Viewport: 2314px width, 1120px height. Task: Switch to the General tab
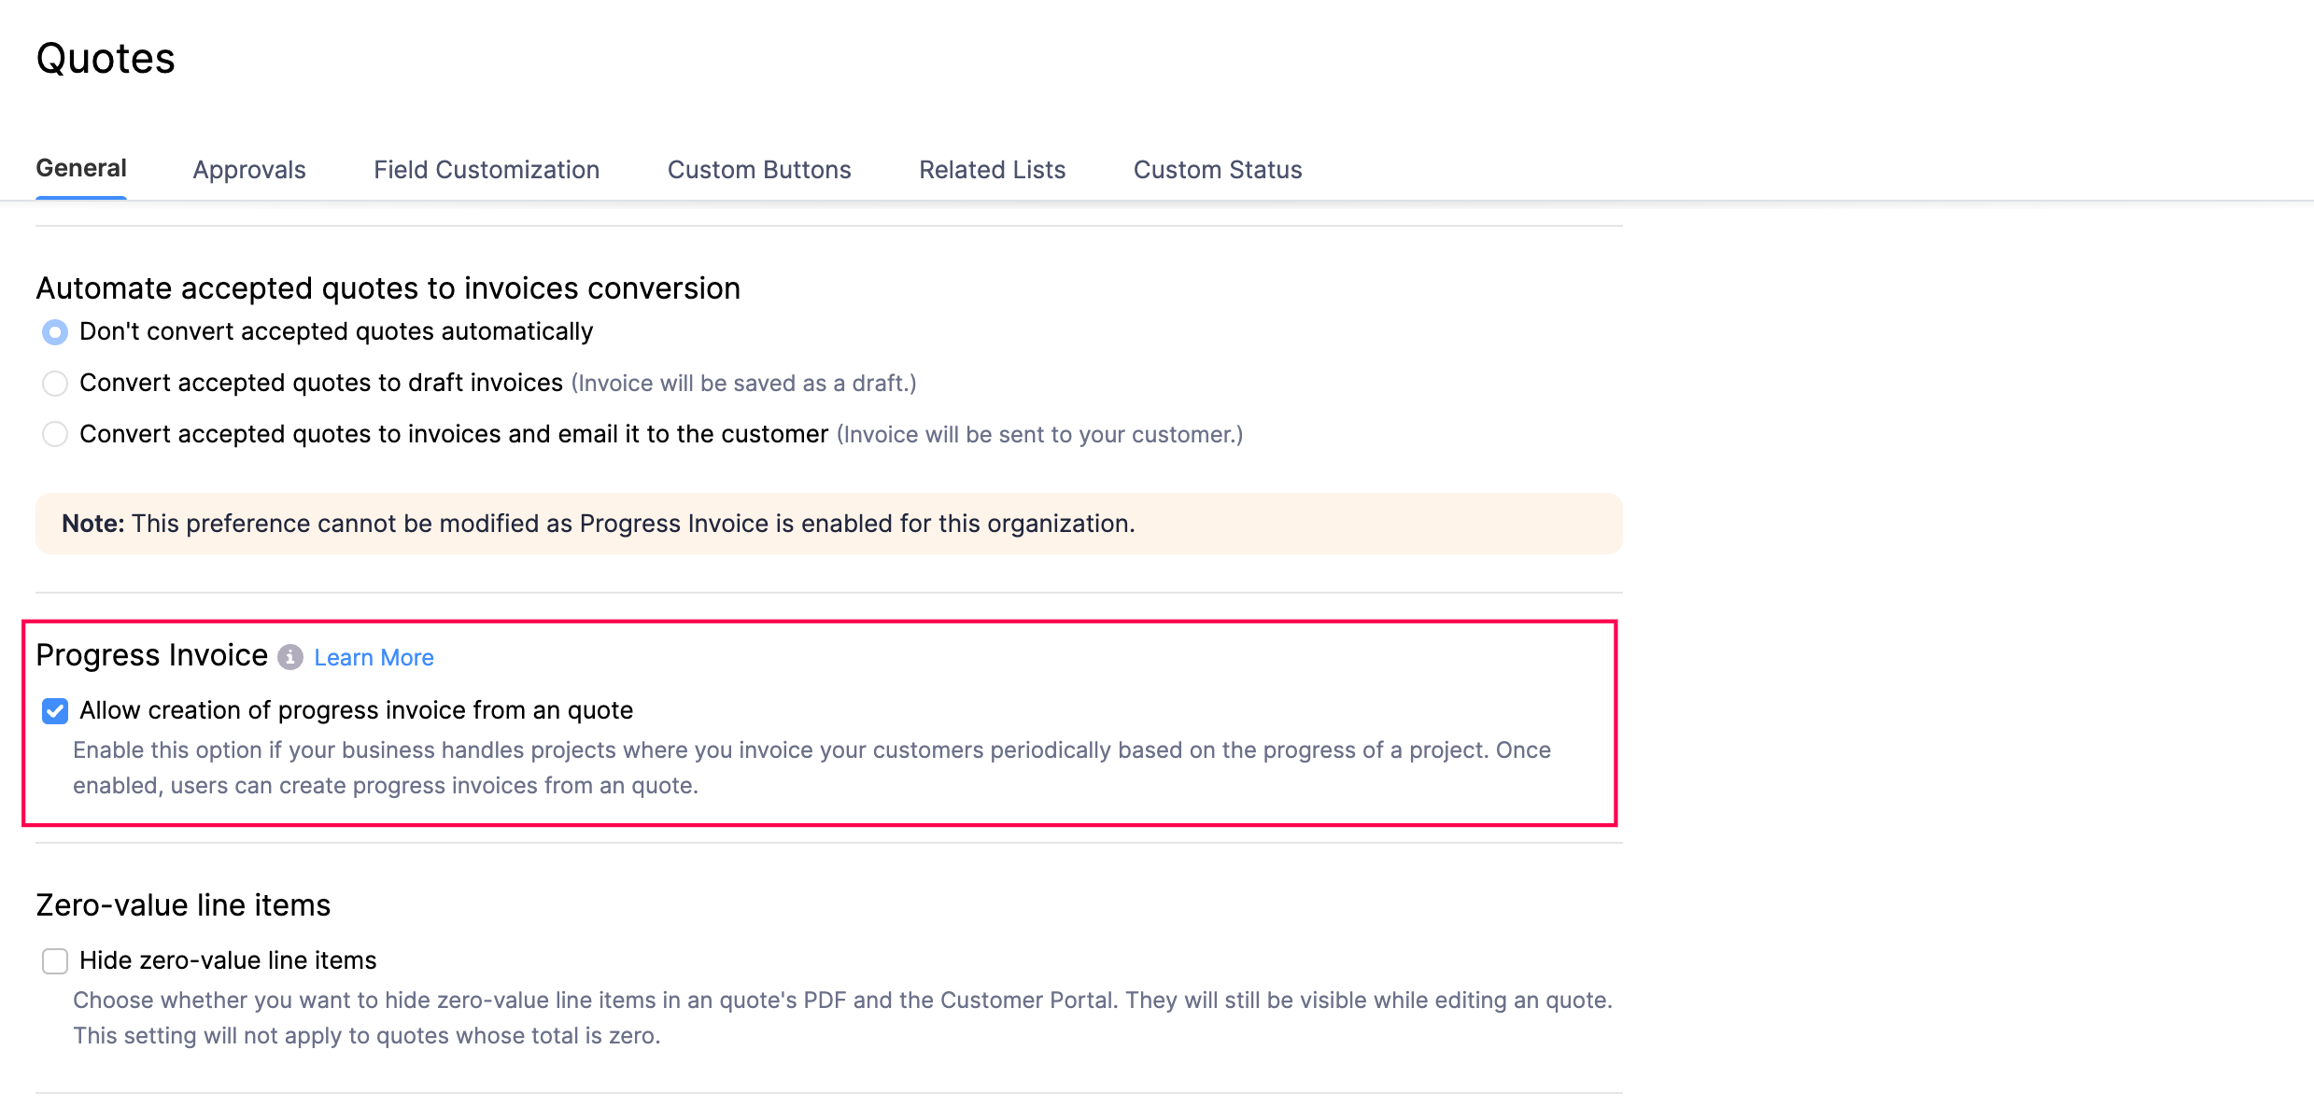click(81, 169)
